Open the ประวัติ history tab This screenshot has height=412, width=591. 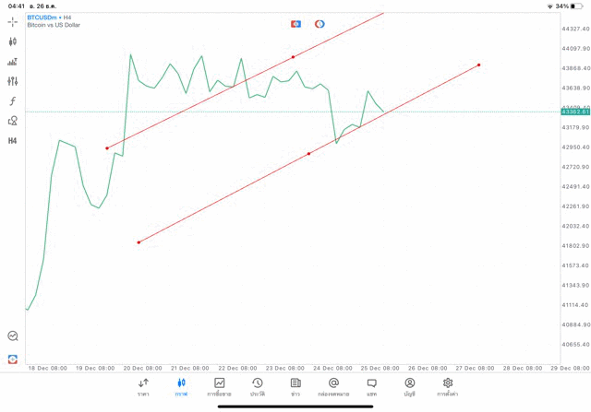pyautogui.click(x=257, y=386)
